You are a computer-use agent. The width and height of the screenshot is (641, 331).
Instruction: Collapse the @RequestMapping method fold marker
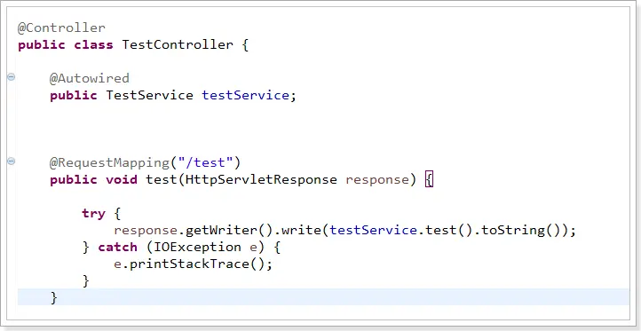pos(12,162)
